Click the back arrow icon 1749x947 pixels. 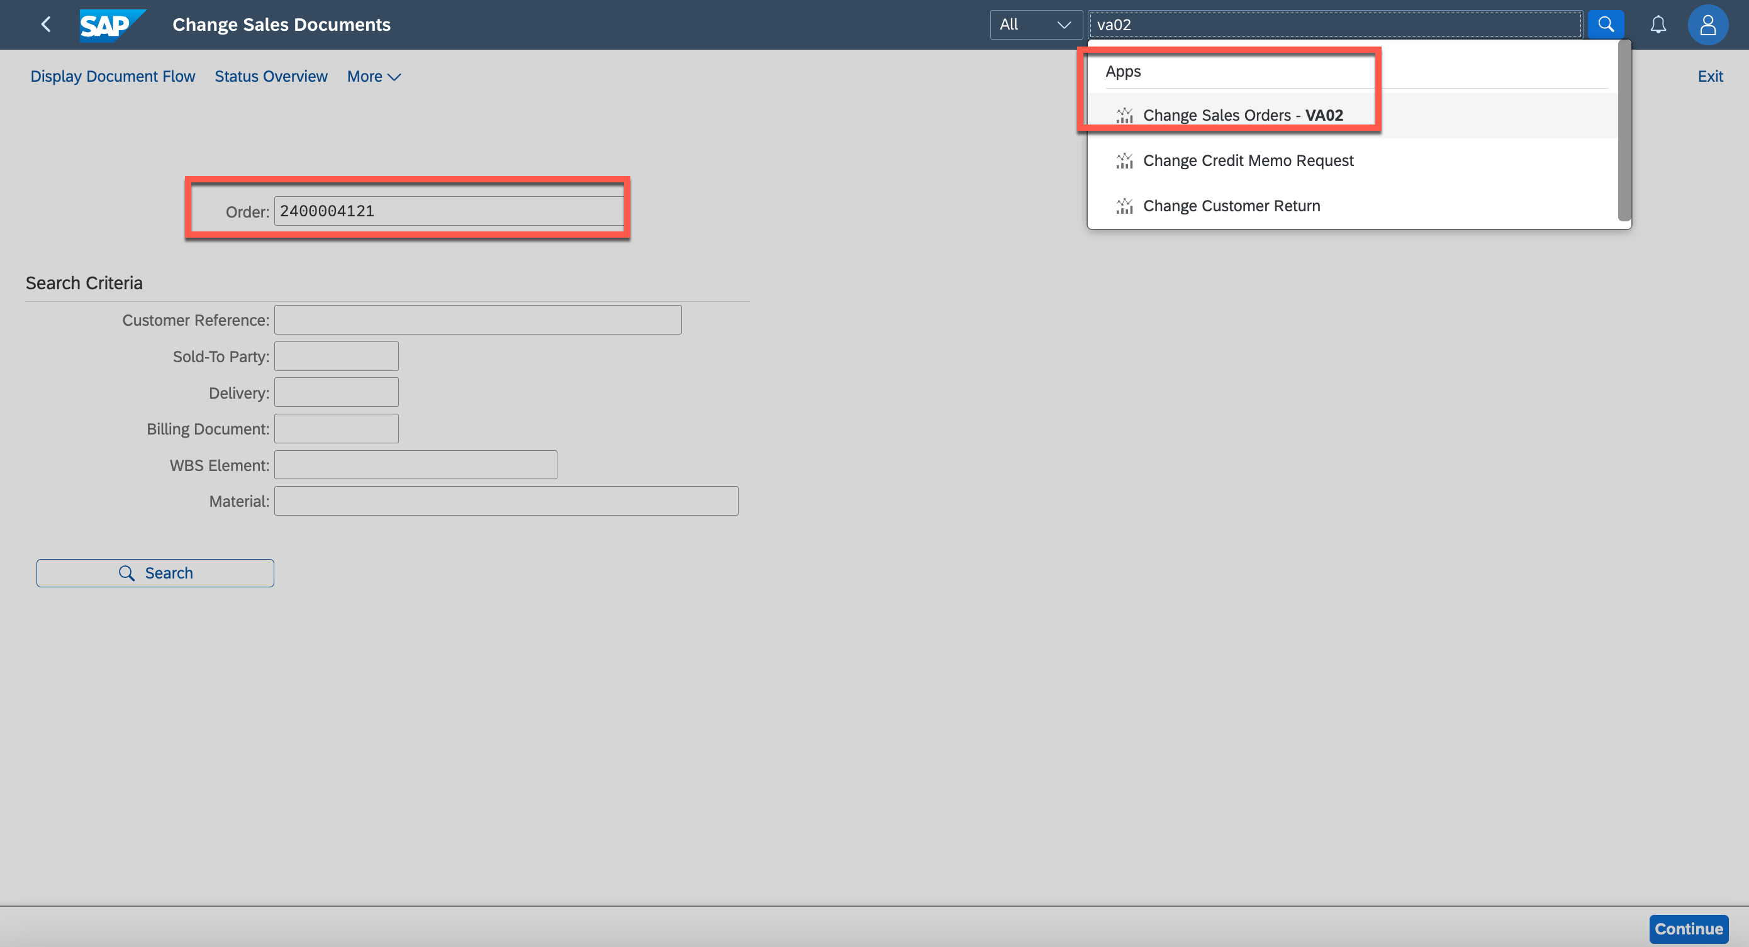point(45,25)
